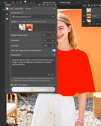Click the brush angle icon in options bar
The height and width of the screenshot is (126, 101).
tap(31, 2)
